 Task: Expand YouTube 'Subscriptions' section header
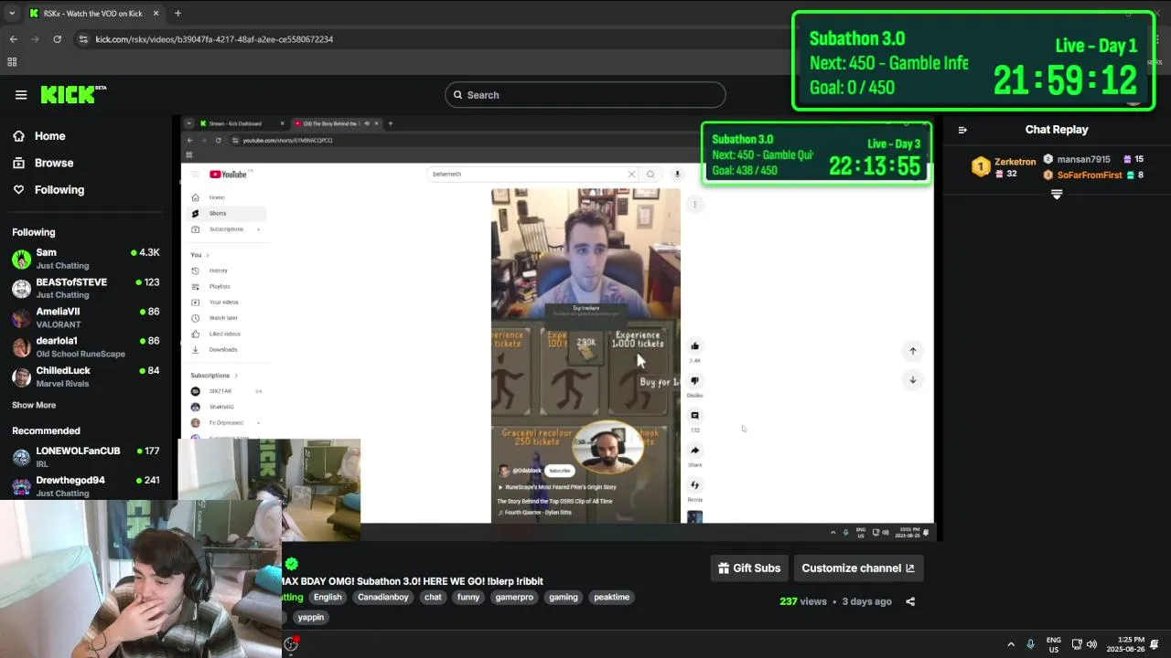click(214, 376)
